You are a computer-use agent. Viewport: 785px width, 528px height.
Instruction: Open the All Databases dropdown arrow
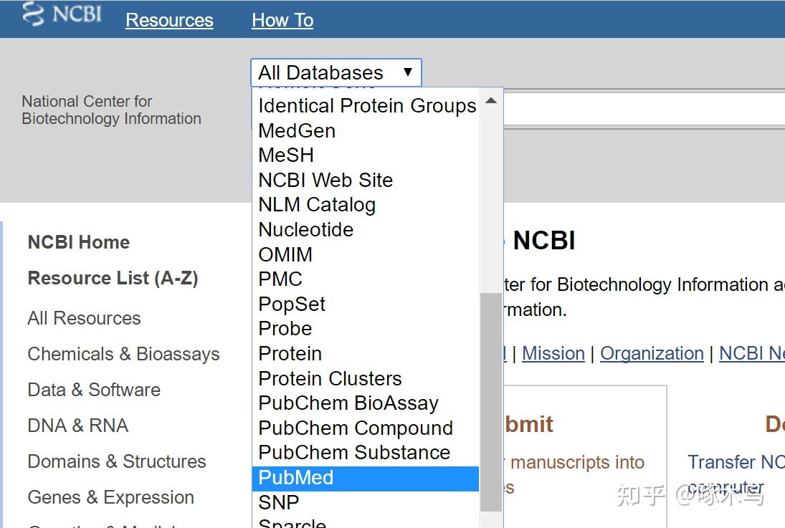[x=408, y=72]
